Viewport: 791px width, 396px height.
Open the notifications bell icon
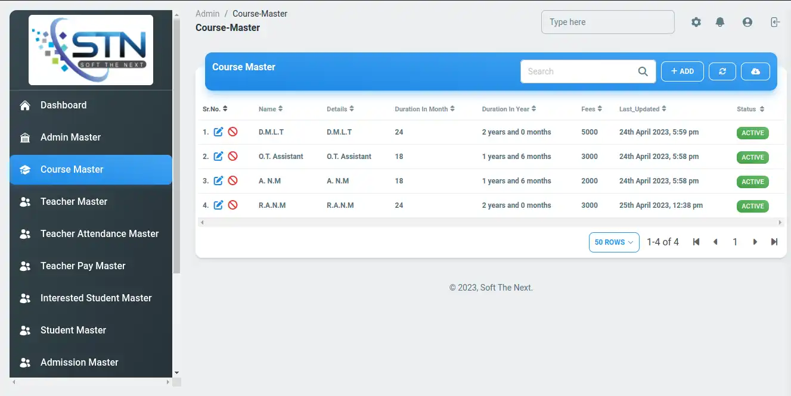[x=720, y=22]
